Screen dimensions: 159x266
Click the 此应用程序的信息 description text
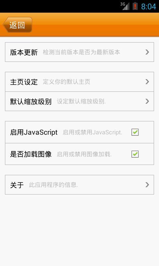[53, 185]
